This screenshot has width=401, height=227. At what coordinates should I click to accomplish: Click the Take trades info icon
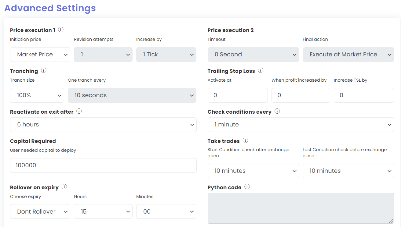245,140
